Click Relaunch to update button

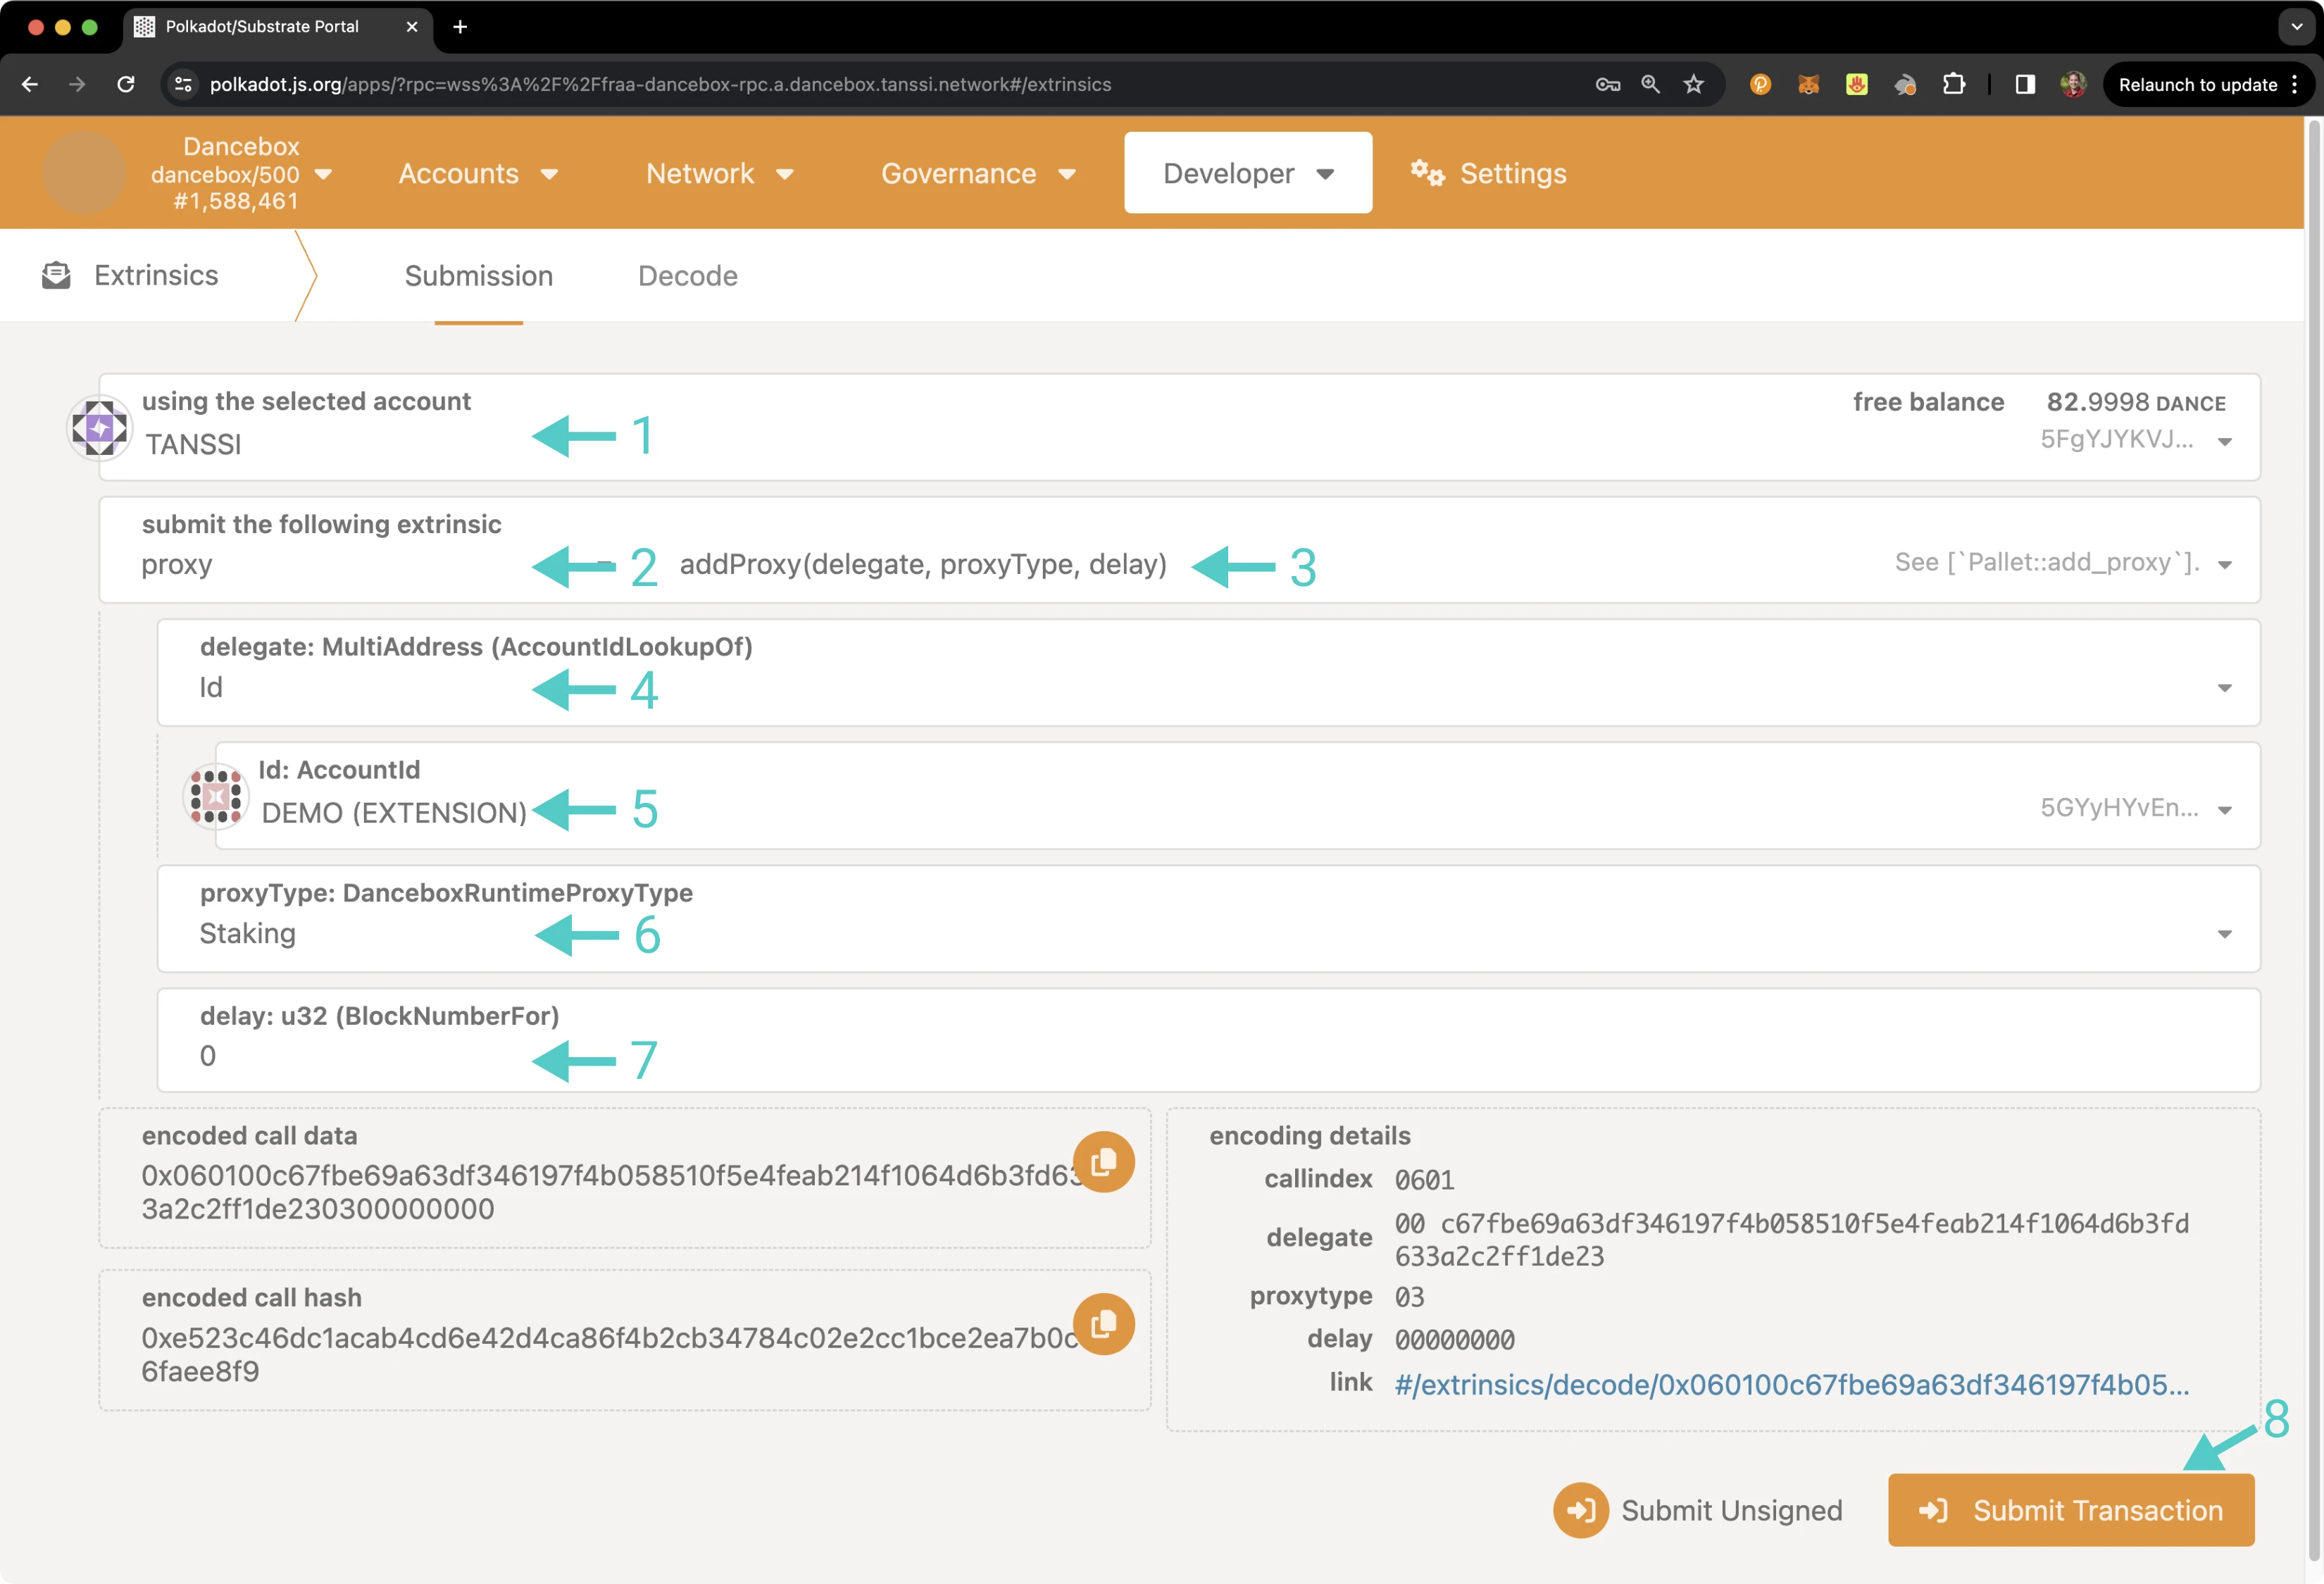[2209, 85]
